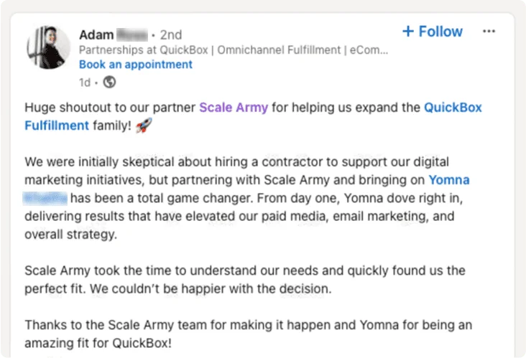
Task: Click the Partnerships at QuickBox headline
Action: click(234, 50)
